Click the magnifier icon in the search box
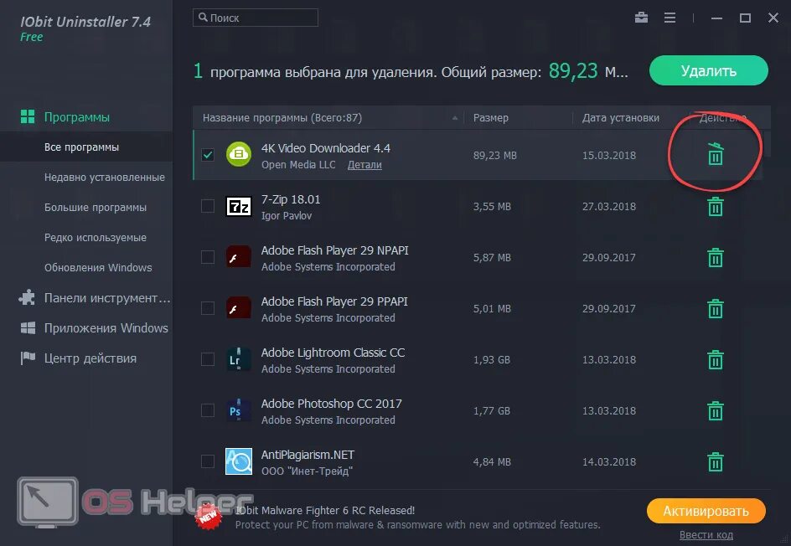Viewport: 791px width, 546px height. tap(202, 17)
